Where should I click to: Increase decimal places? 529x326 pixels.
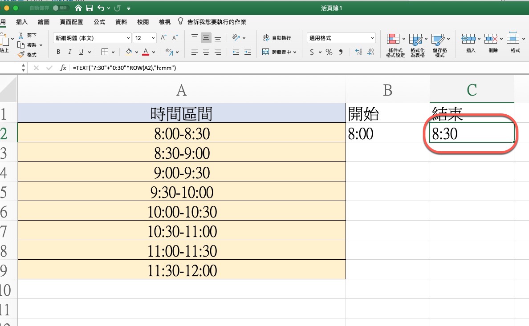click(x=358, y=52)
